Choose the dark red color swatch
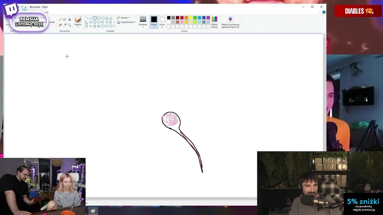The height and width of the screenshot is (215, 383). click(x=177, y=18)
